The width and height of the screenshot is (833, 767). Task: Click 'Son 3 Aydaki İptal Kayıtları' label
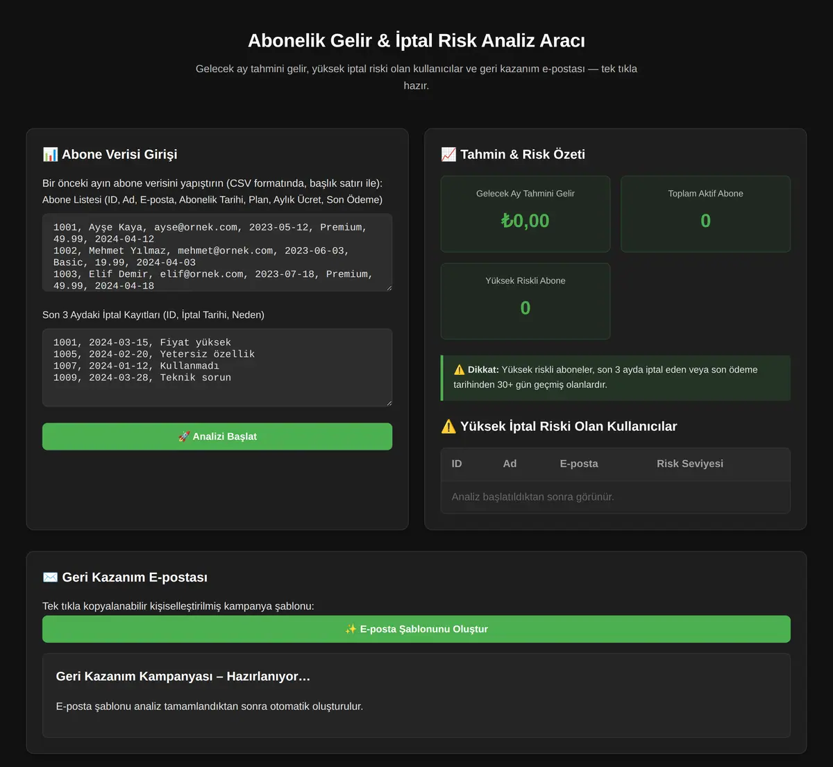153,315
